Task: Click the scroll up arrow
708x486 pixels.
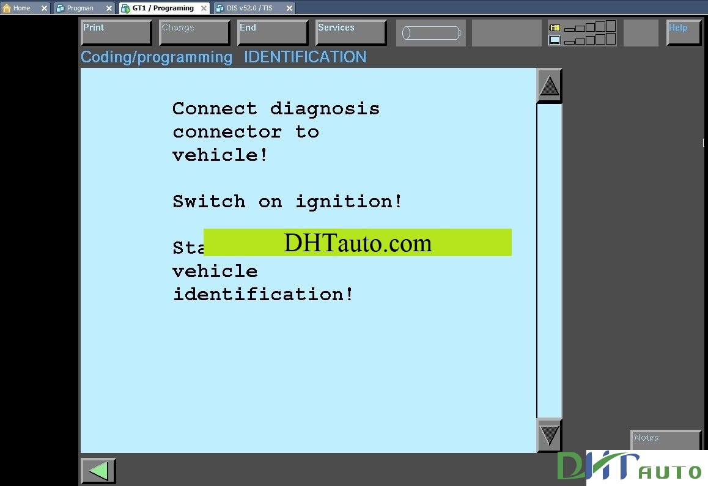Action: [549, 86]
